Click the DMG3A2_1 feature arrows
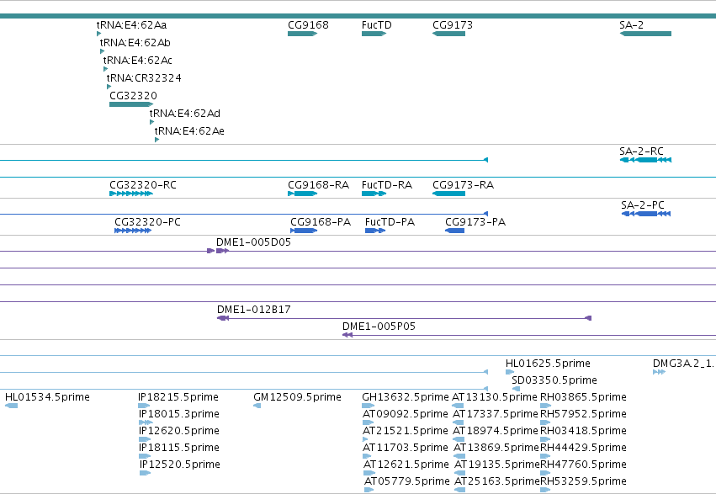The image size is (716, 494). [660, 372]
